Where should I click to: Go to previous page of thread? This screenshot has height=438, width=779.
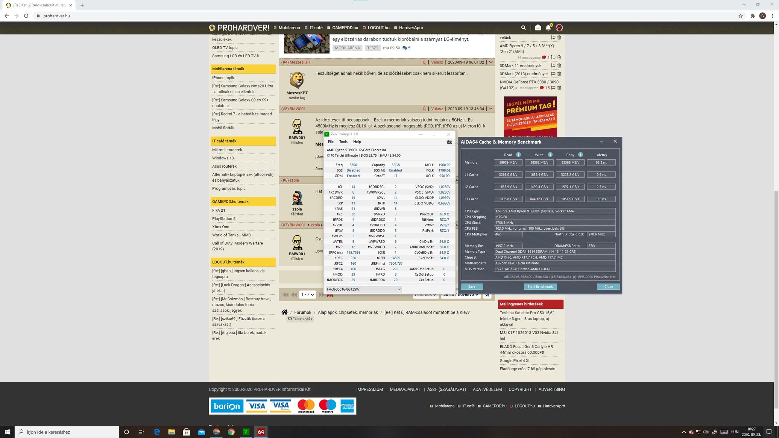point(294,295)
